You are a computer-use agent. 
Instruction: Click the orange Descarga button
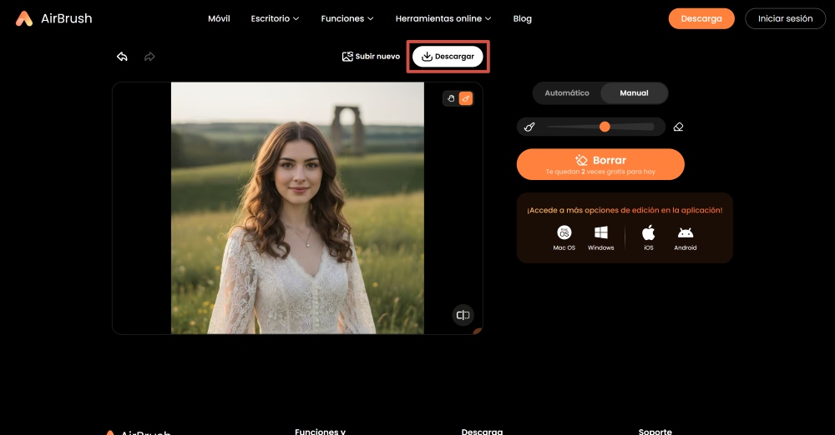click(x=701, y=18)
